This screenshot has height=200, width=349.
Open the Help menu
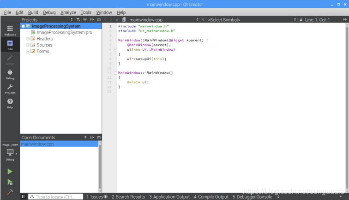coord(121,12)
